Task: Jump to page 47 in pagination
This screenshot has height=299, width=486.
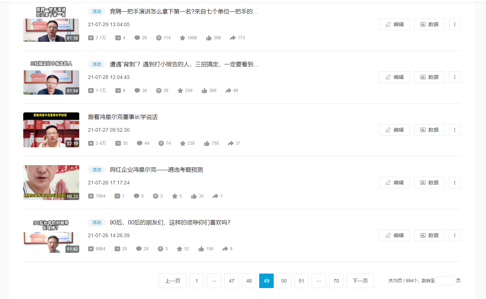Action: 232,281
